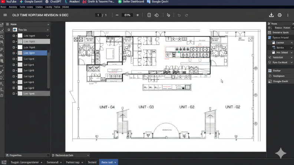This screenshot has height=165, width=294.
Task: Open the YouTube bookmark
Action: [9, 1]
